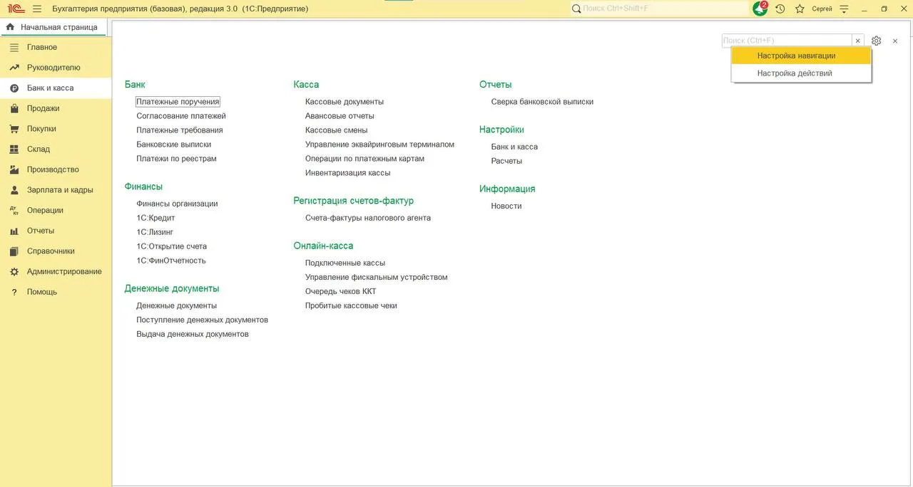Open favorites star icon in title bar
Screen dimensions: 913x487
(800, 9)
